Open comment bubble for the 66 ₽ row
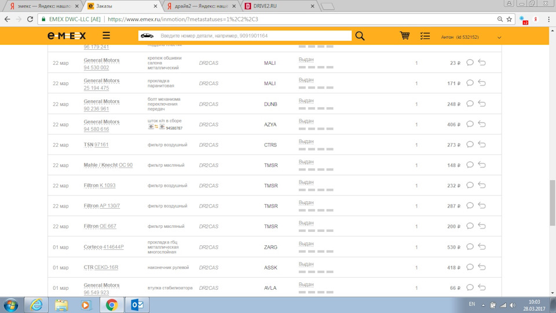 [x=470, y=287]
